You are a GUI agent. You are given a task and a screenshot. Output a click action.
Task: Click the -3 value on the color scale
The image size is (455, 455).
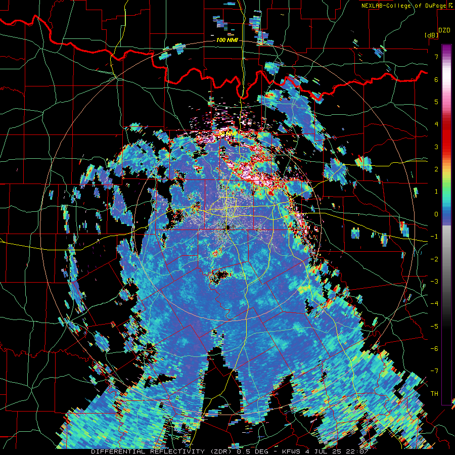(x=434, y=282)
